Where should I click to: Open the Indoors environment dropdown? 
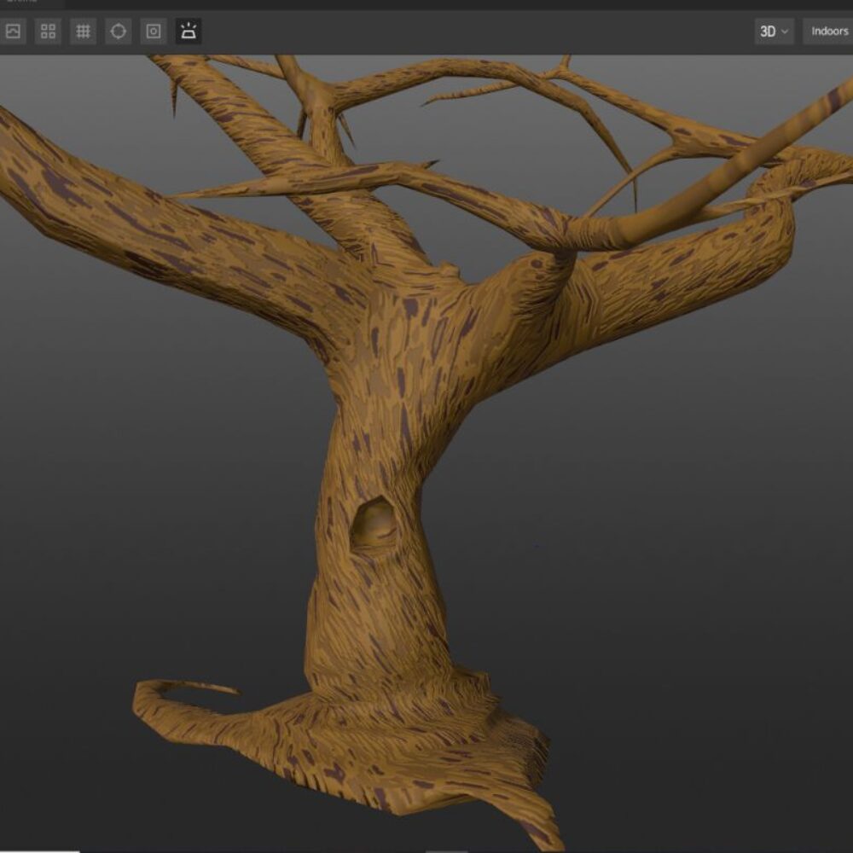pos(828,32)
